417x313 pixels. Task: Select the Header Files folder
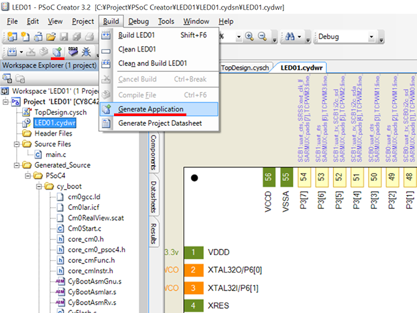point(53,133)
